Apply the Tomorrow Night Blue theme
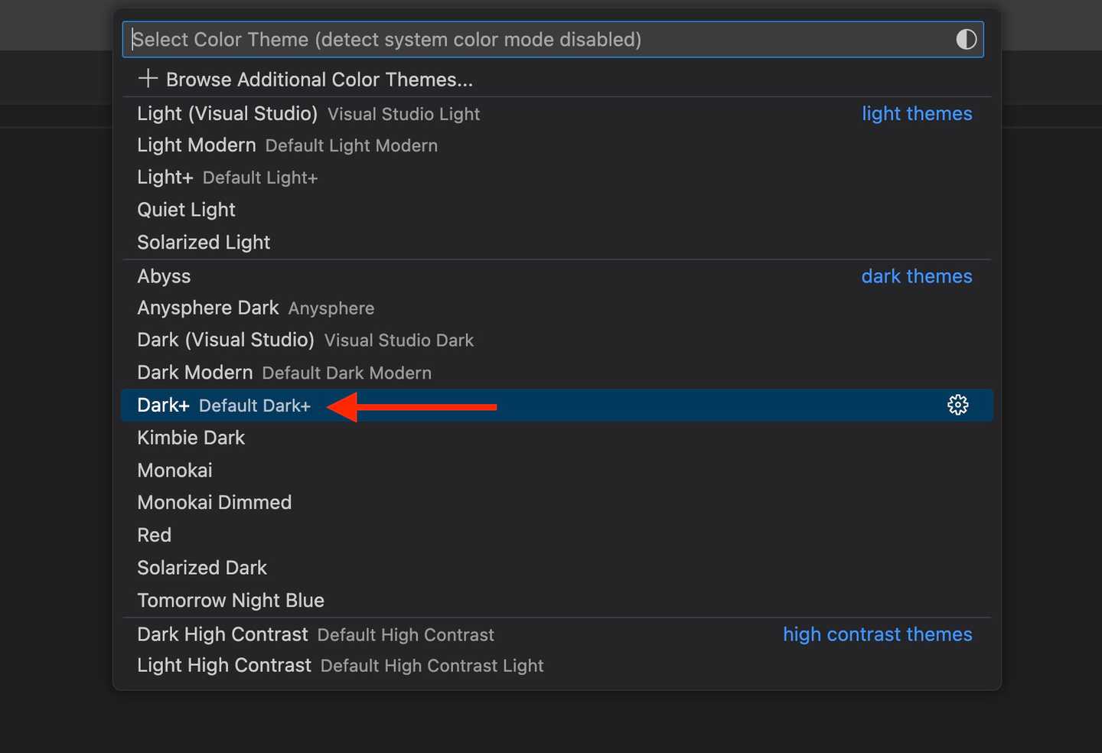The image size is (1102, 753). click(230, 601)
